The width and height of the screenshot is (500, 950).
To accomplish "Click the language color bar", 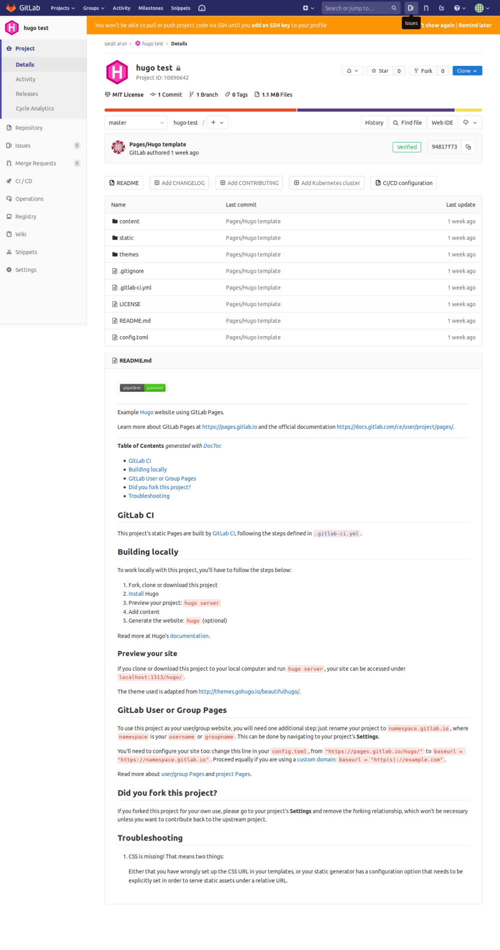I will click(293, 110).
